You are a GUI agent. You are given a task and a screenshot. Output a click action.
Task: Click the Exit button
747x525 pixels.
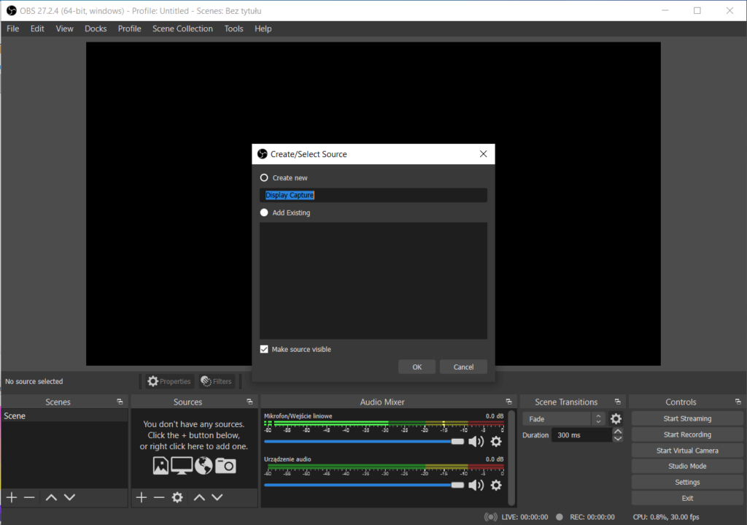(687, 498)
